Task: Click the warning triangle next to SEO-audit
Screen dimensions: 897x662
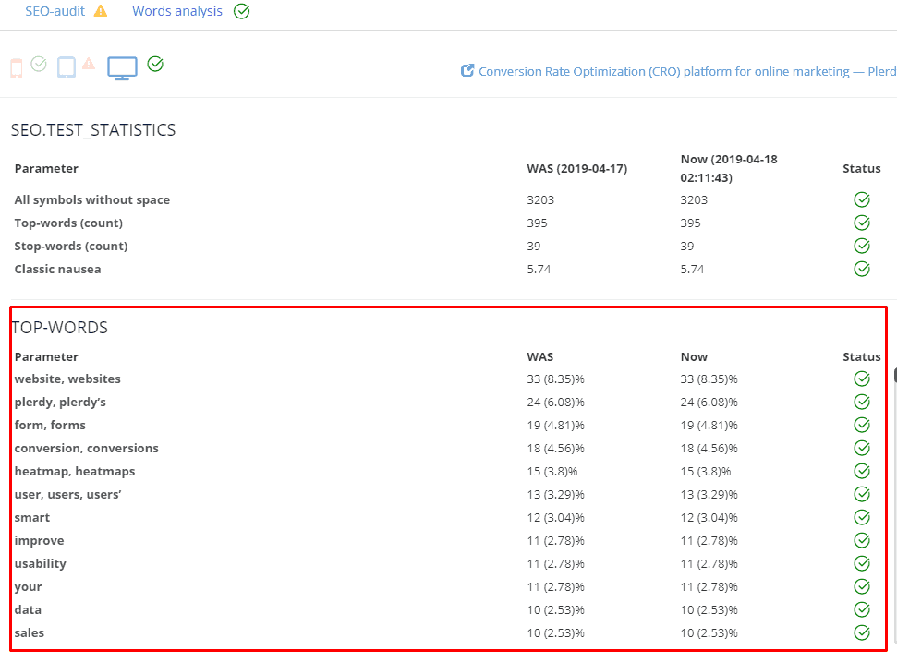Action: 101,11
